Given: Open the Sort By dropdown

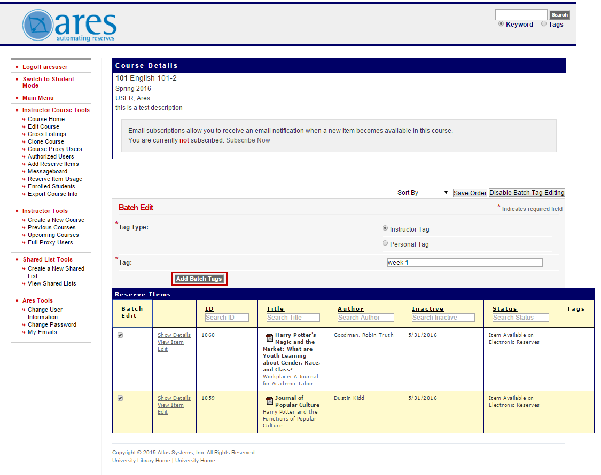Looking at the screenshot, I should click(x=423, y=192).
